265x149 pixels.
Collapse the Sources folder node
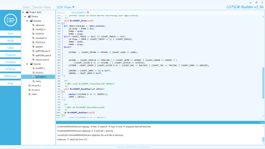(x=27, y=64)
